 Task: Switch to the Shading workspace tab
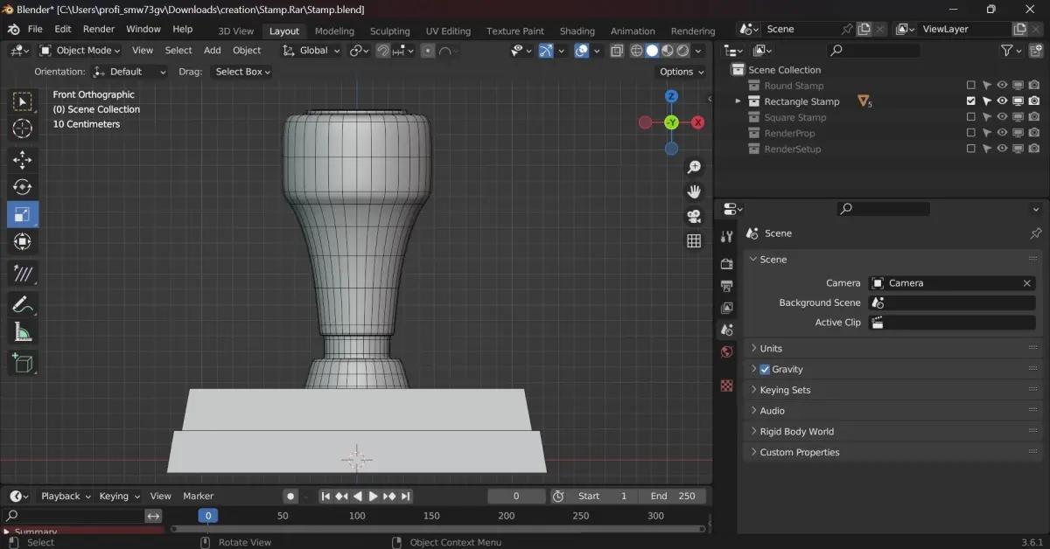577,31
